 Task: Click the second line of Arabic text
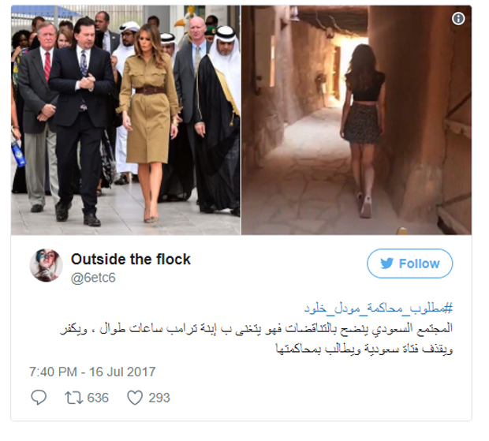tap(364, 349)
